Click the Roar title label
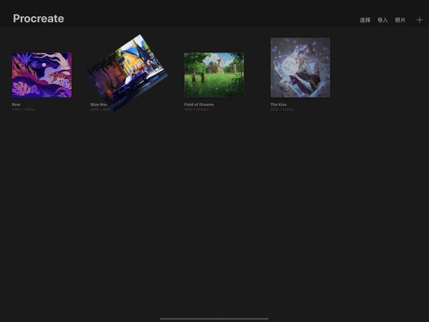The height and width of the screenshot is (322, 429). coord(16,105)
